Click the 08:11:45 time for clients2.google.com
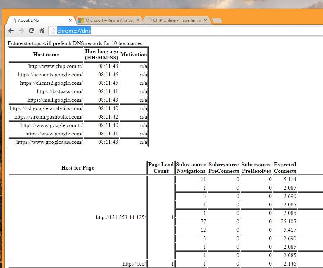Screen dimensions: 323x268 [102, 83]
